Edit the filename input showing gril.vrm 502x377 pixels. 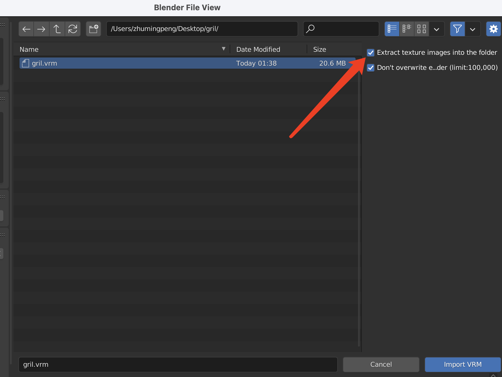(x=178, y=364)
